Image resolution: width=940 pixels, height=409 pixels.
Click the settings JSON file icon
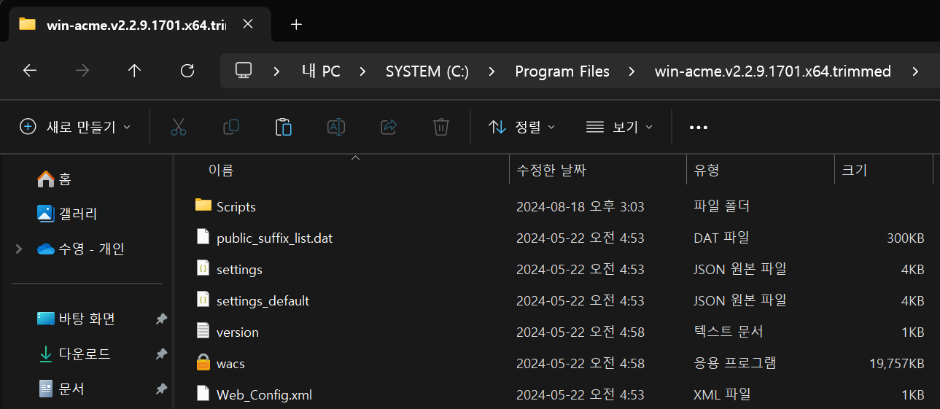(x=203, y=268)
